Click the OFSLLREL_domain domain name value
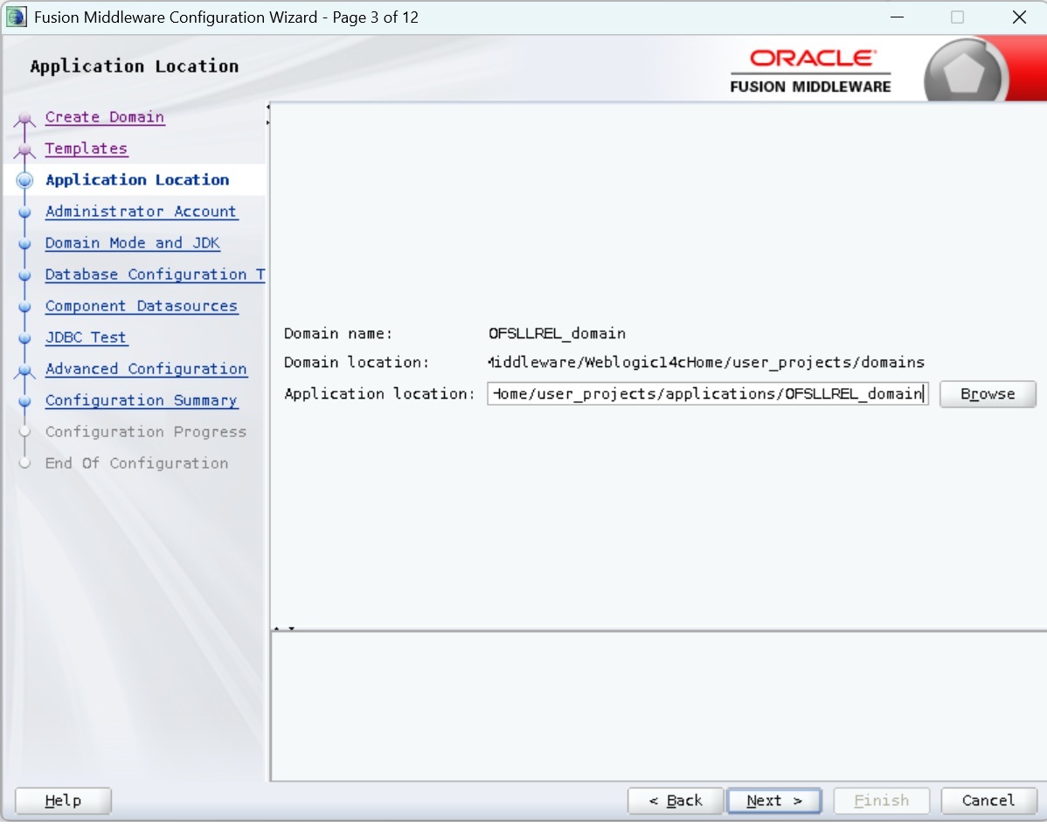 pos(557,333)
